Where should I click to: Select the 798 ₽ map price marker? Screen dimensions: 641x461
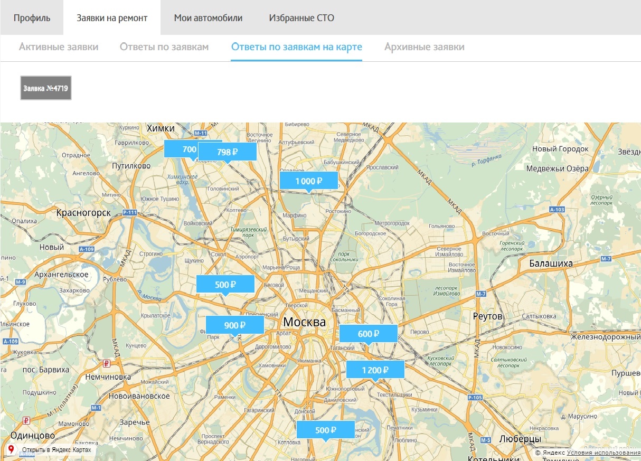pyautogui.click(x=228, y=152)
